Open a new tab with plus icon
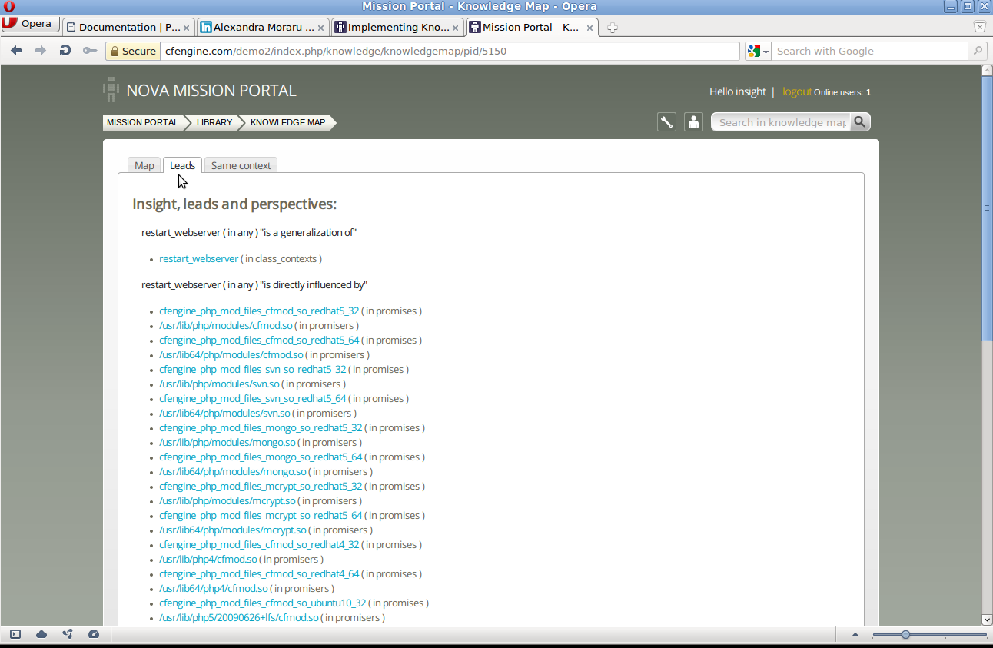 [612, 28]
